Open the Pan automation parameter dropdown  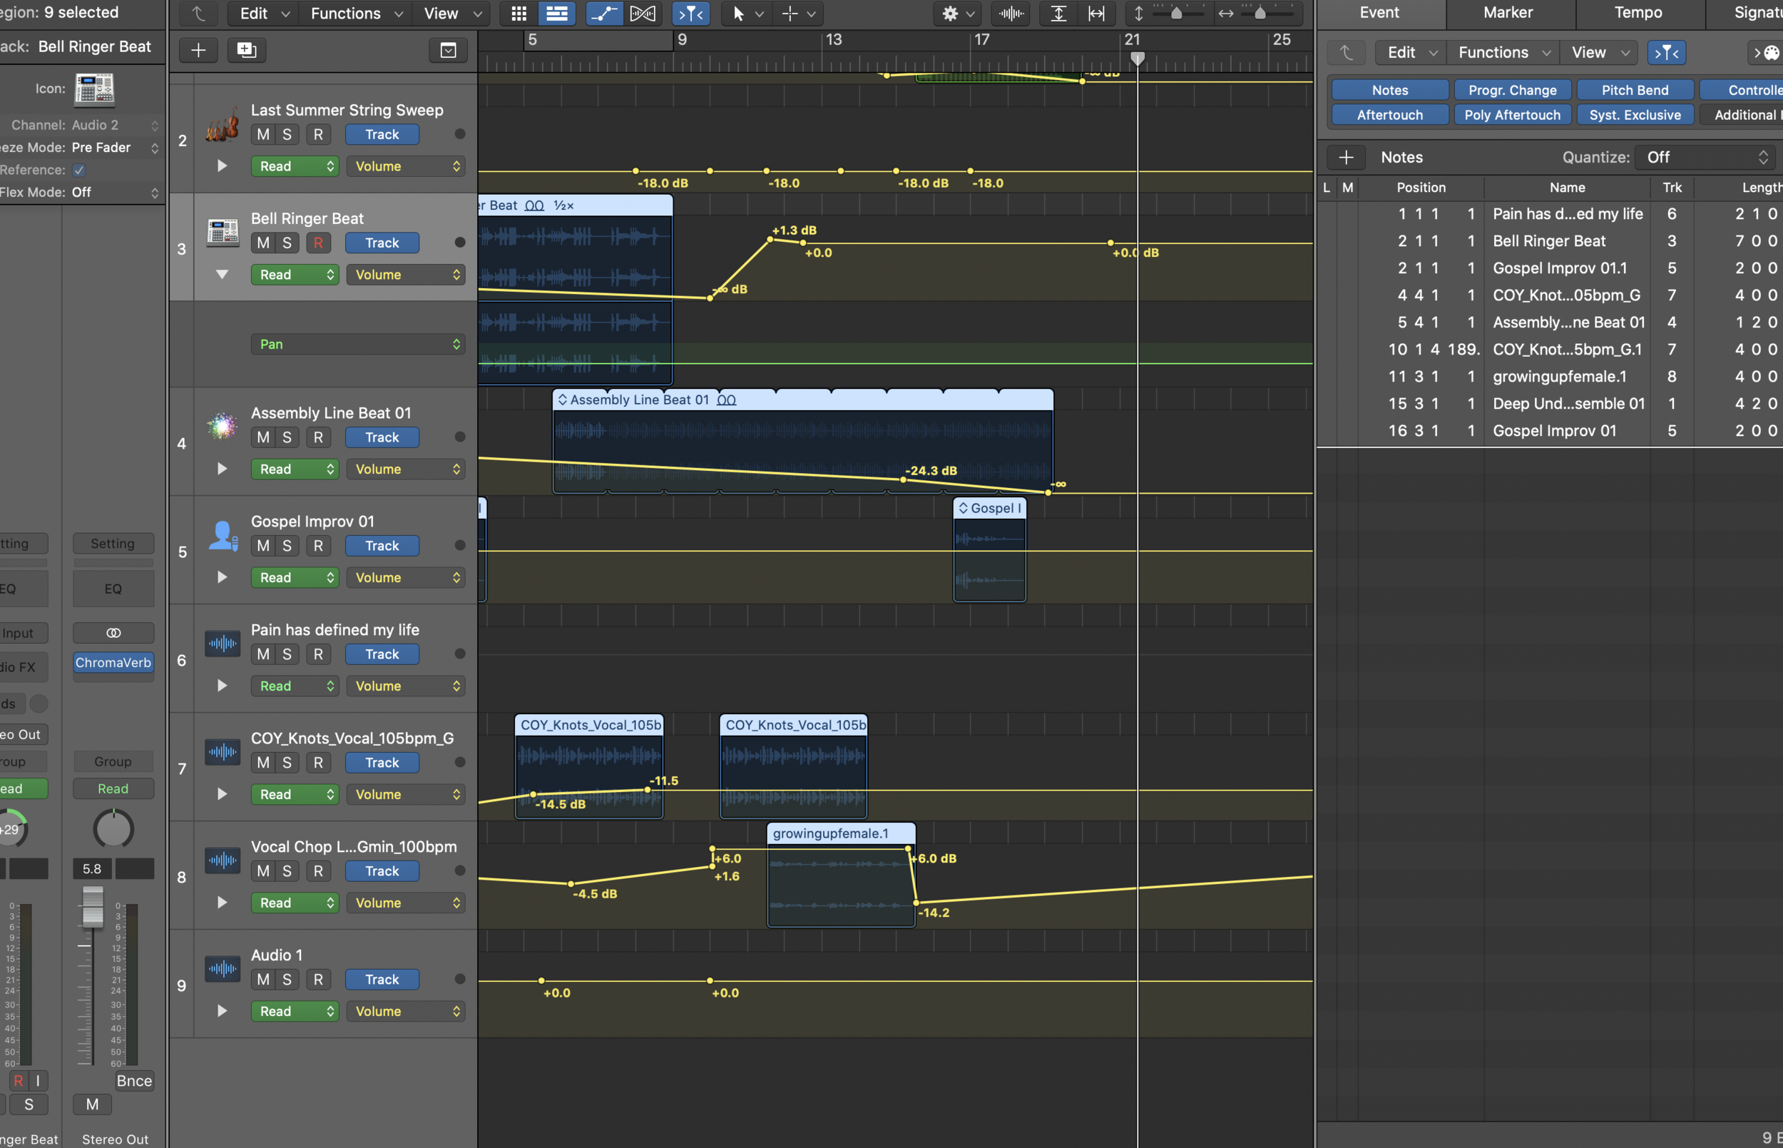[x=357, y=345]
